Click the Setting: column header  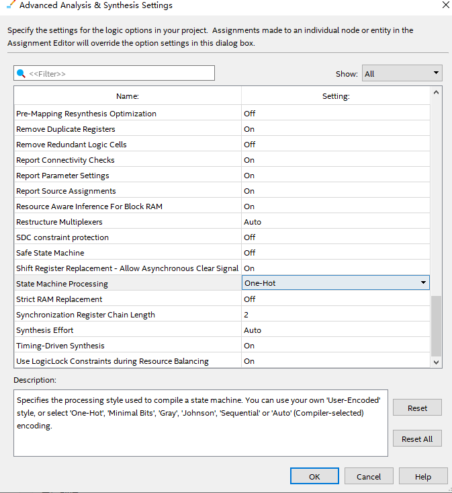click(x=336, y=96)
